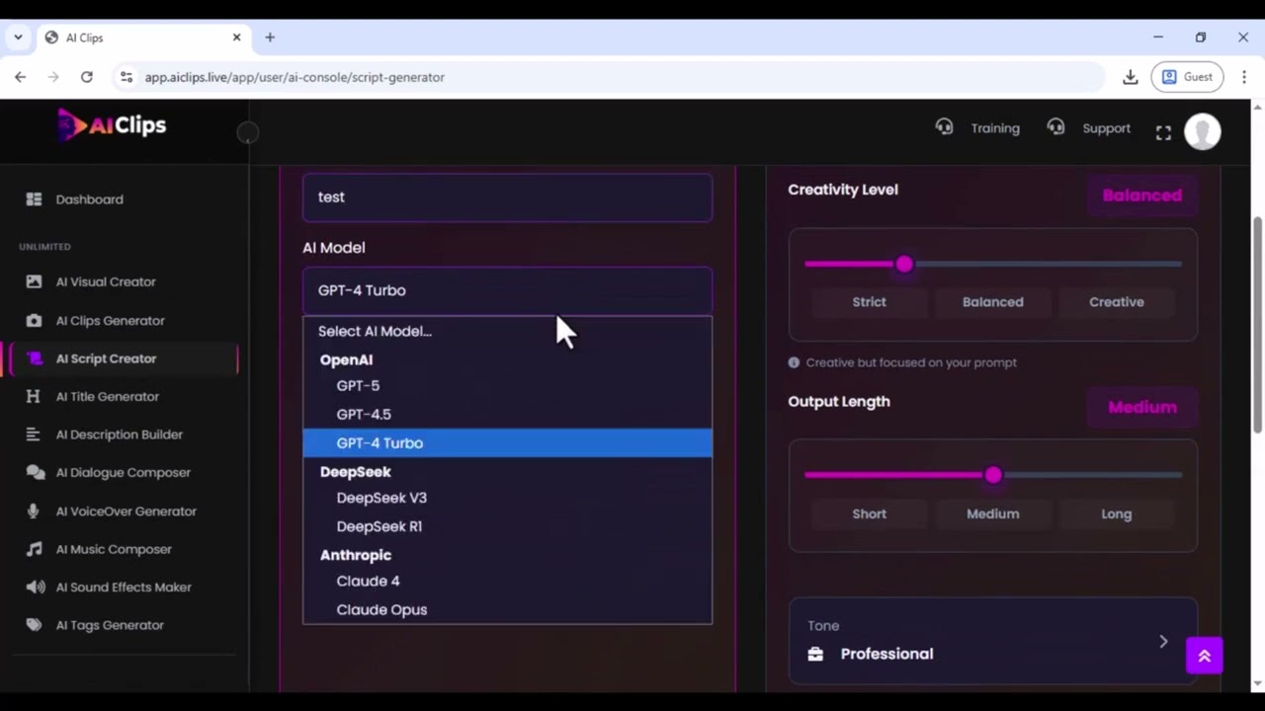Click the Creativity Level slider handle
The width and height of the screenshot is (1265, 711).
pos(904,264)
